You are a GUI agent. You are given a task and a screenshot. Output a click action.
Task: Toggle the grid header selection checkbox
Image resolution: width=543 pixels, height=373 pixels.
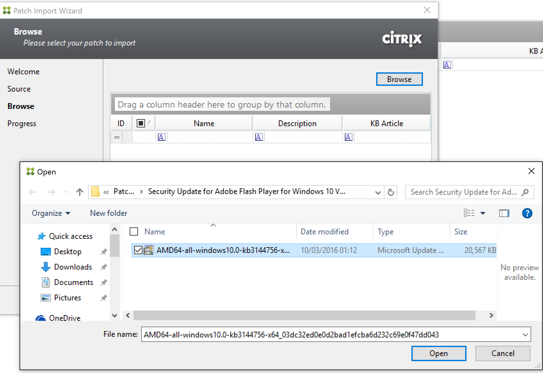point(141,123)
